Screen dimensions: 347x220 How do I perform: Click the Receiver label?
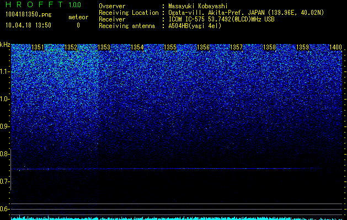click(x=112, y=19)
